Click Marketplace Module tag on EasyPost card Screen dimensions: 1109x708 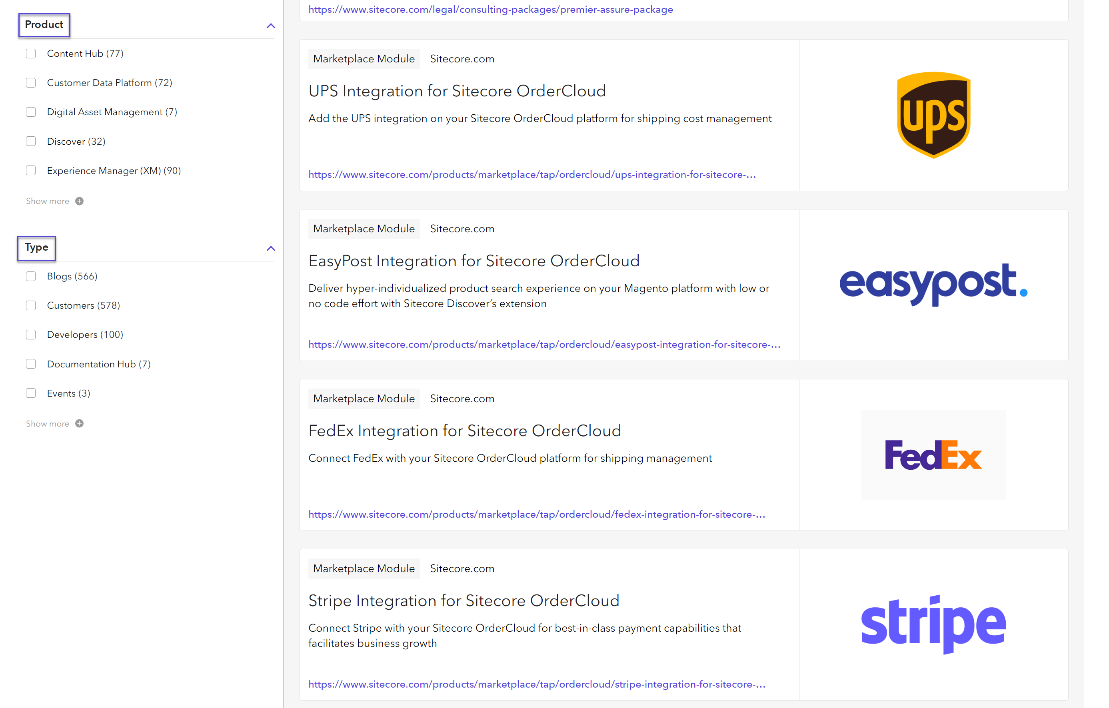click(364, 229)
